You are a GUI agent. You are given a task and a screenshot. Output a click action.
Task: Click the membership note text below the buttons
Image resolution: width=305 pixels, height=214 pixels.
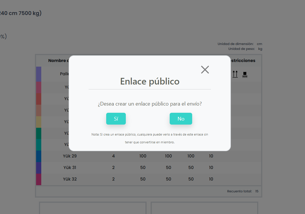(149, 138)
